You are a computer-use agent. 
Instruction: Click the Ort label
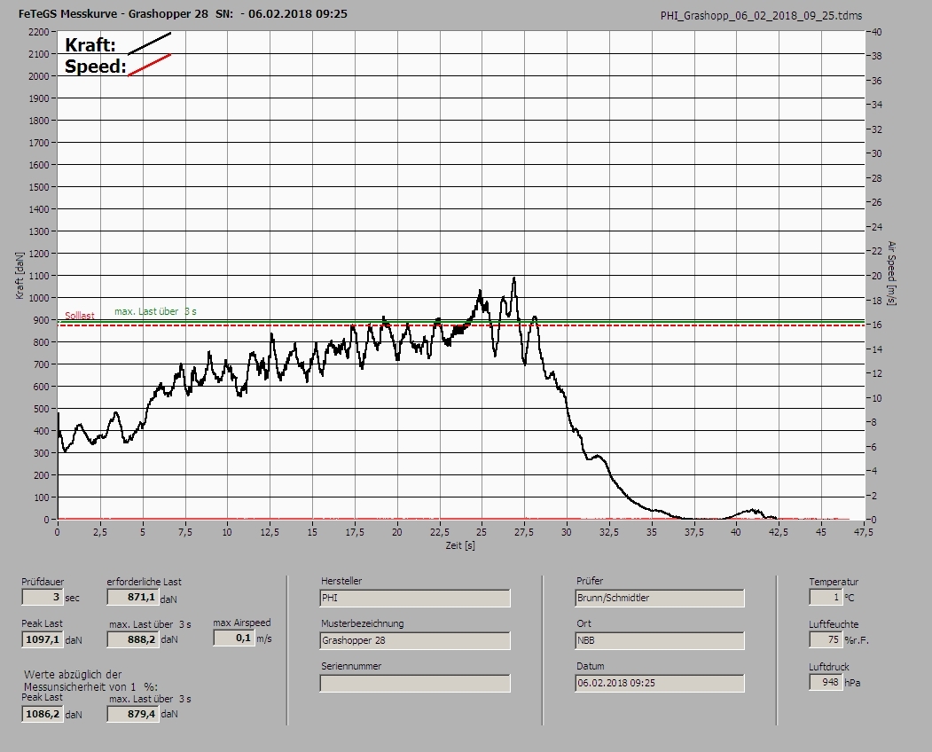[x=583, y=623]
